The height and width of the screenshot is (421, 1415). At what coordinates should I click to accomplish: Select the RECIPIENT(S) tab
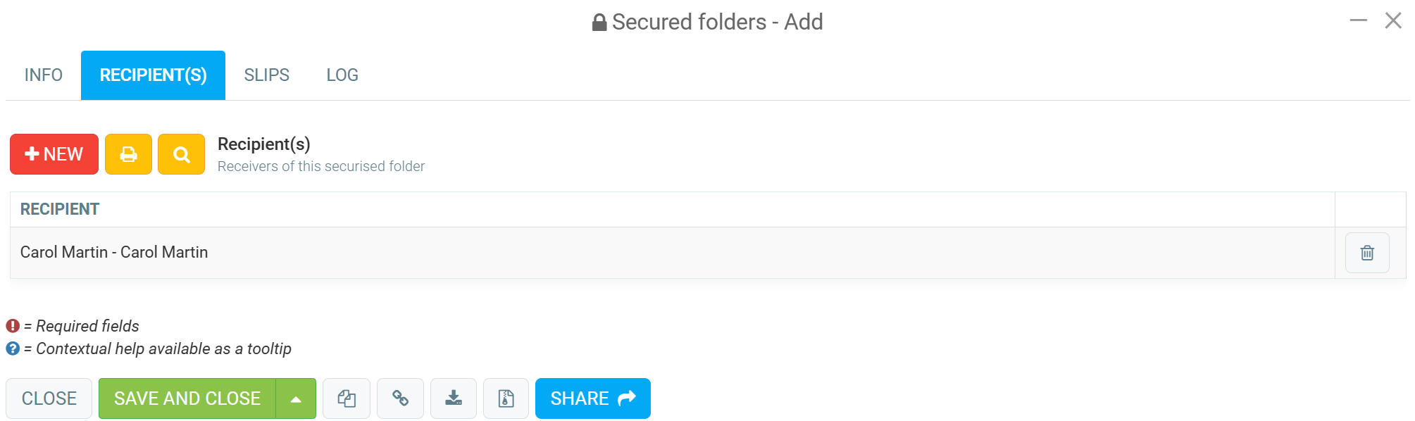(153, 75)
